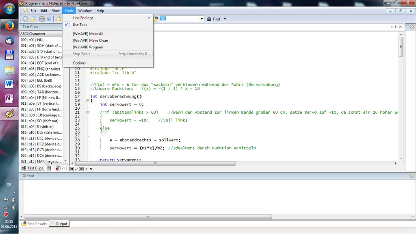Viewport: 416px width, 234px height.
Task: Open the search text combo box dropdown
Action: click(x=201, y=19)
